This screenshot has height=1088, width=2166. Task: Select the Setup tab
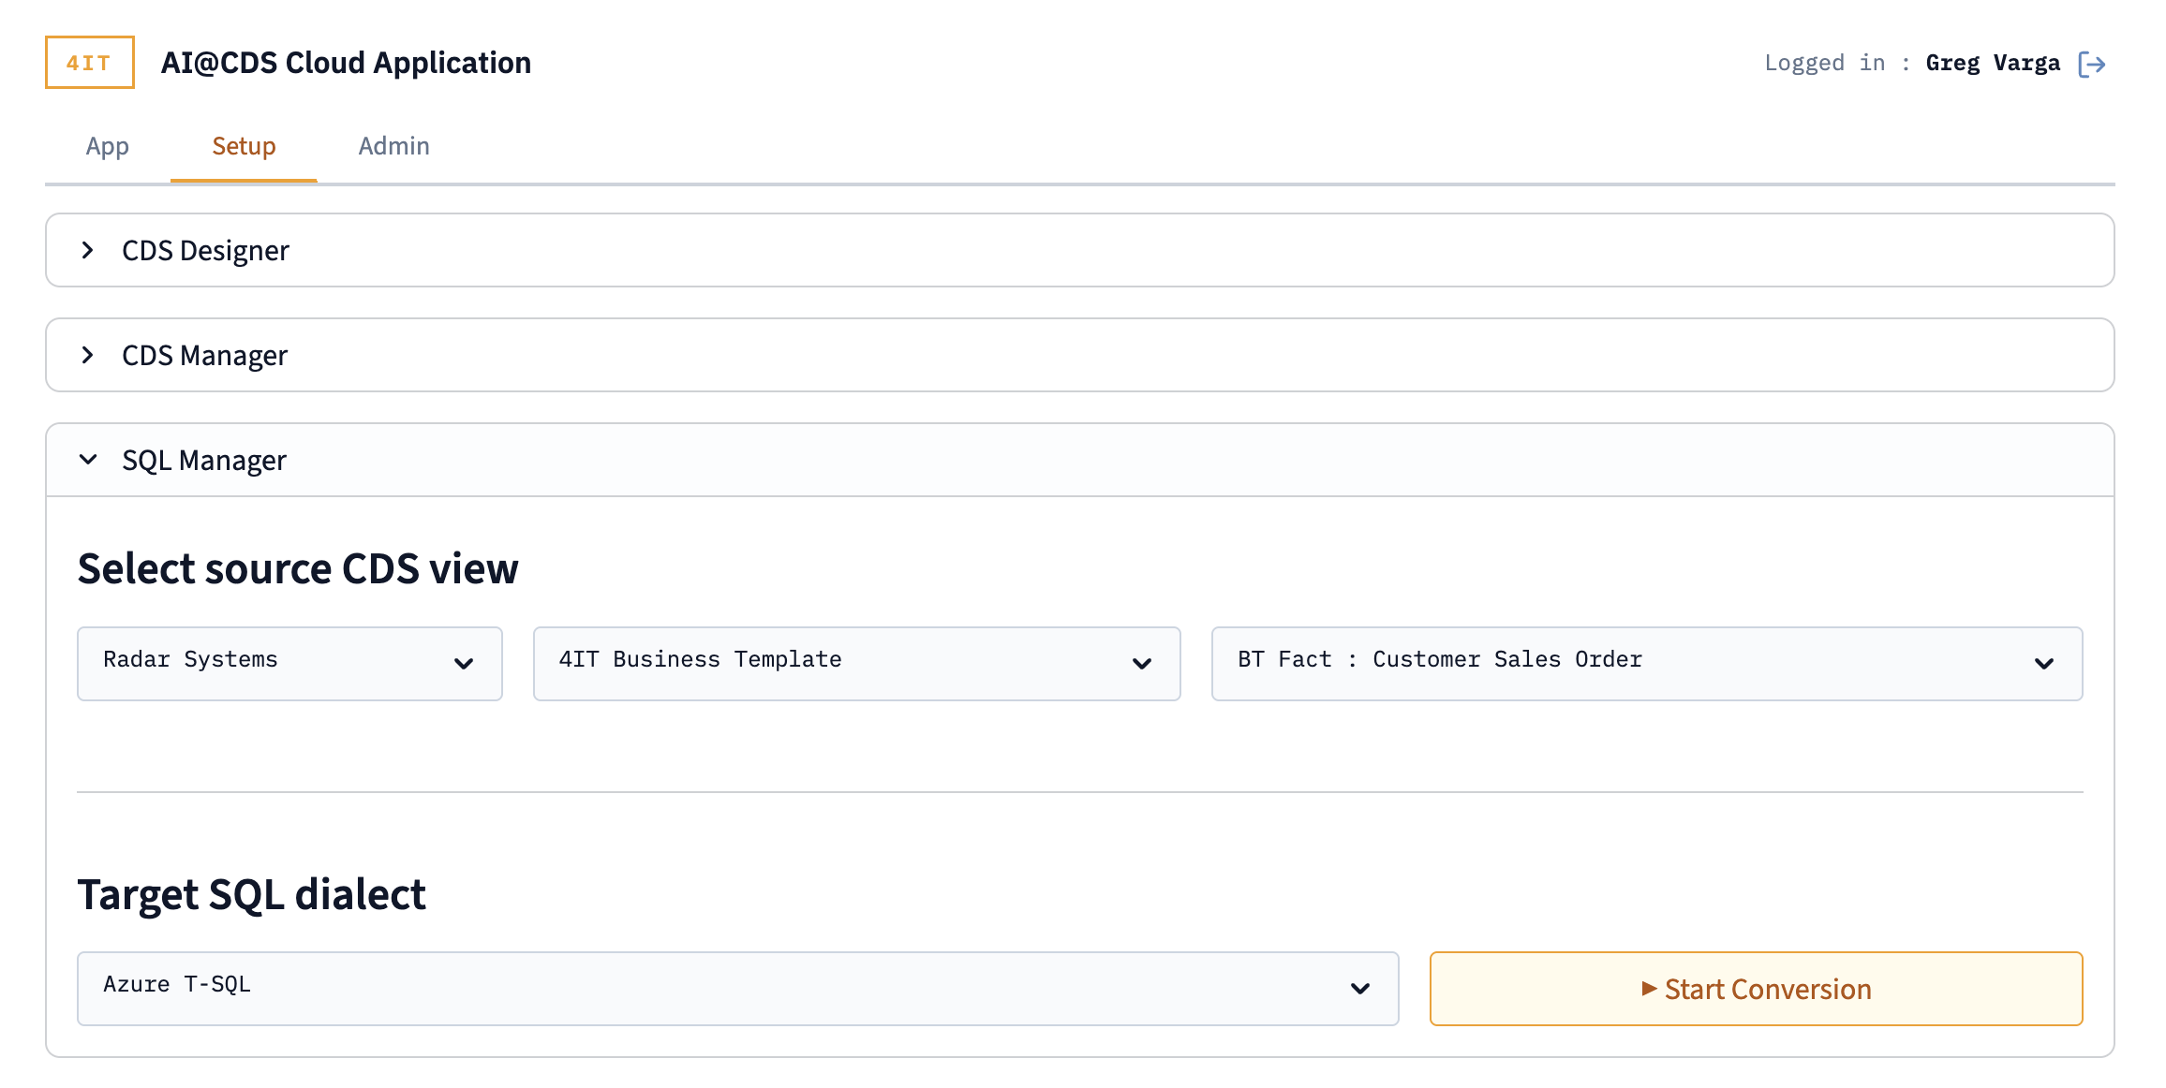243,146
